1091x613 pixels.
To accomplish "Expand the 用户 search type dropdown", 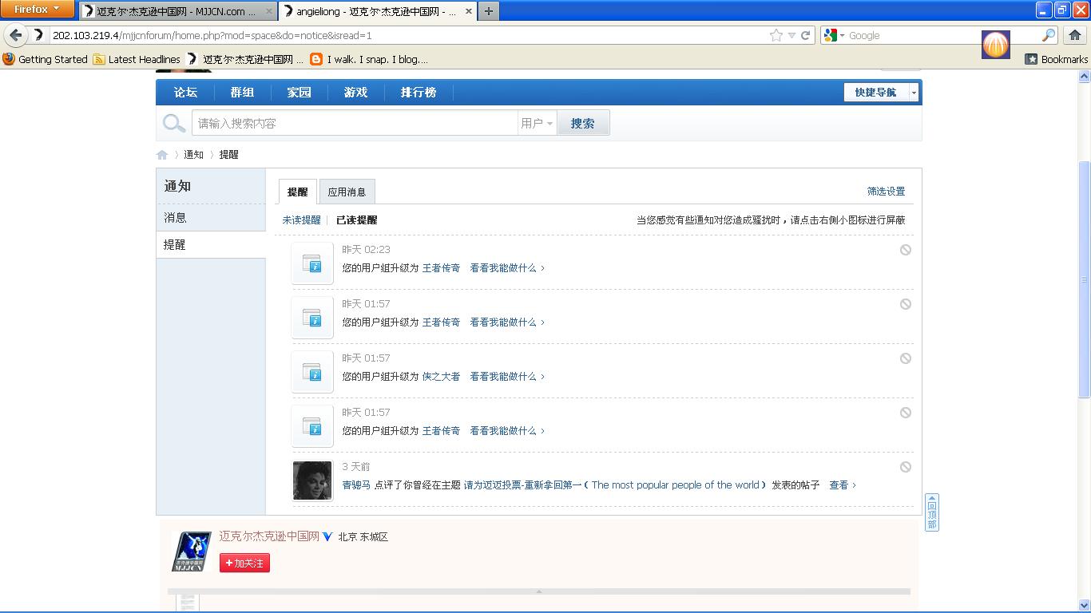I will pyautogui.click(x=537, y=123).
